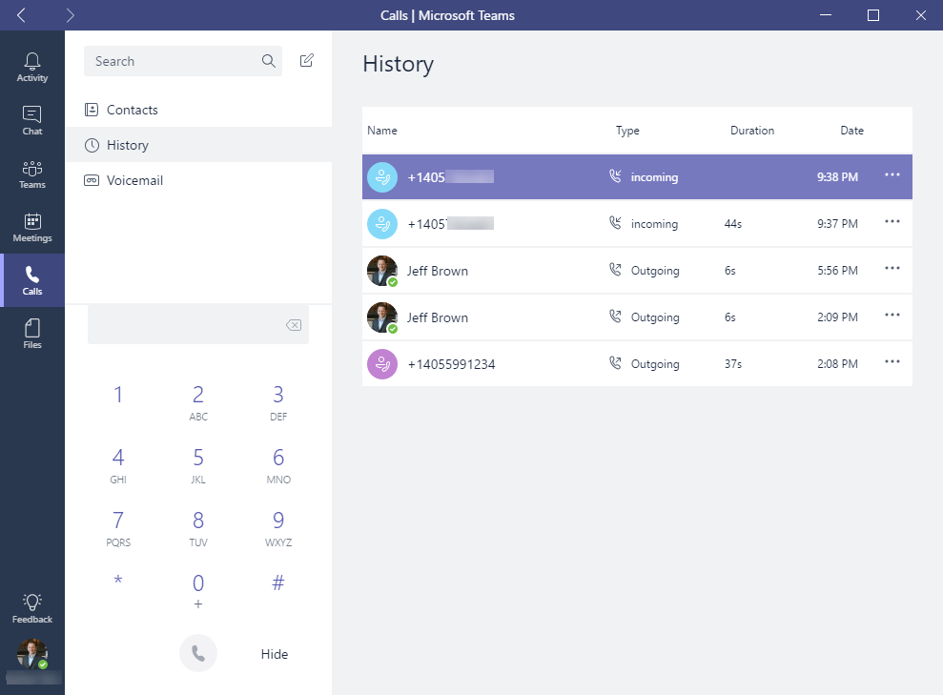Click the Duration column header
This screenshot has width=943, height=695.
click(751, 131)
